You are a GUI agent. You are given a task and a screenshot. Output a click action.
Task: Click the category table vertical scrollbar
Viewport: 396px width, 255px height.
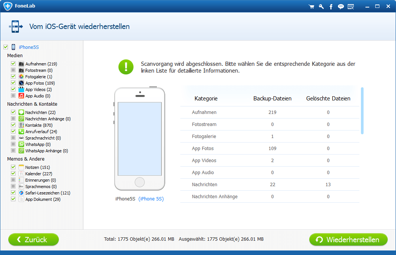coord(362,111)
